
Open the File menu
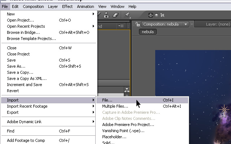point(5,6)
